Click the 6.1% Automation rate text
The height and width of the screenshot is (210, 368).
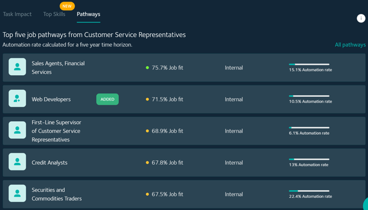(309, 133)
